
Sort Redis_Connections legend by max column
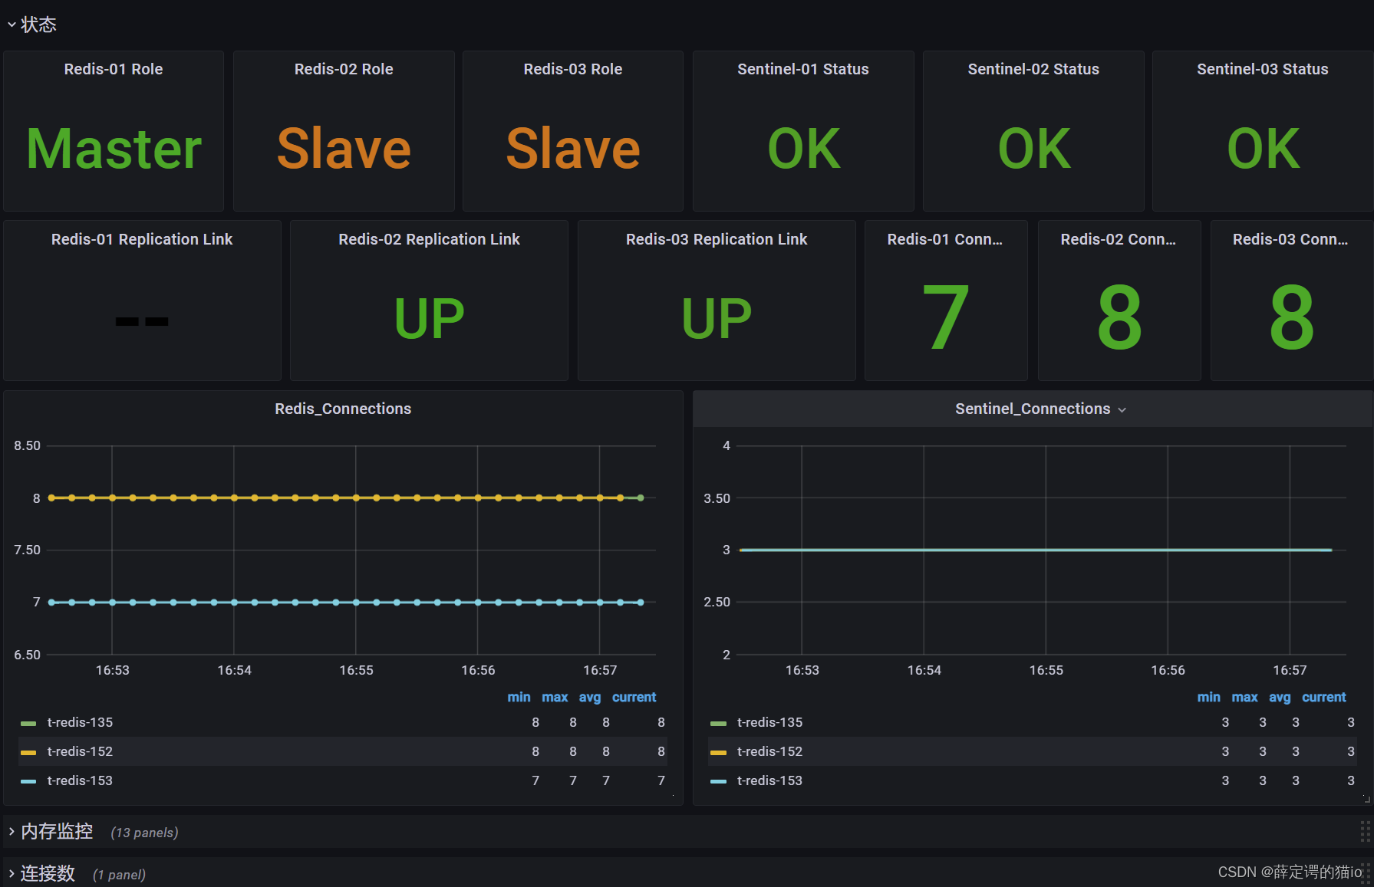pos(555,697)
